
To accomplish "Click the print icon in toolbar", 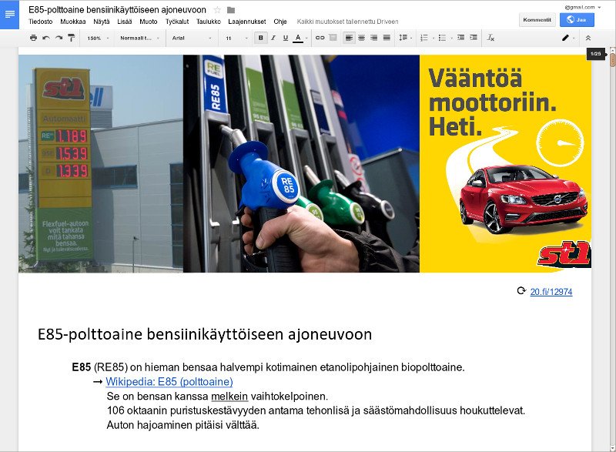I will (33, 38).
